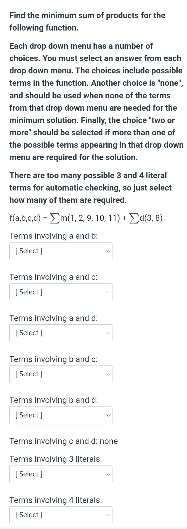Viewport: 187px width, 529px height.
Task: Open the "Terms involving b and d" dropdown
Action: click(x=61, y=416)
